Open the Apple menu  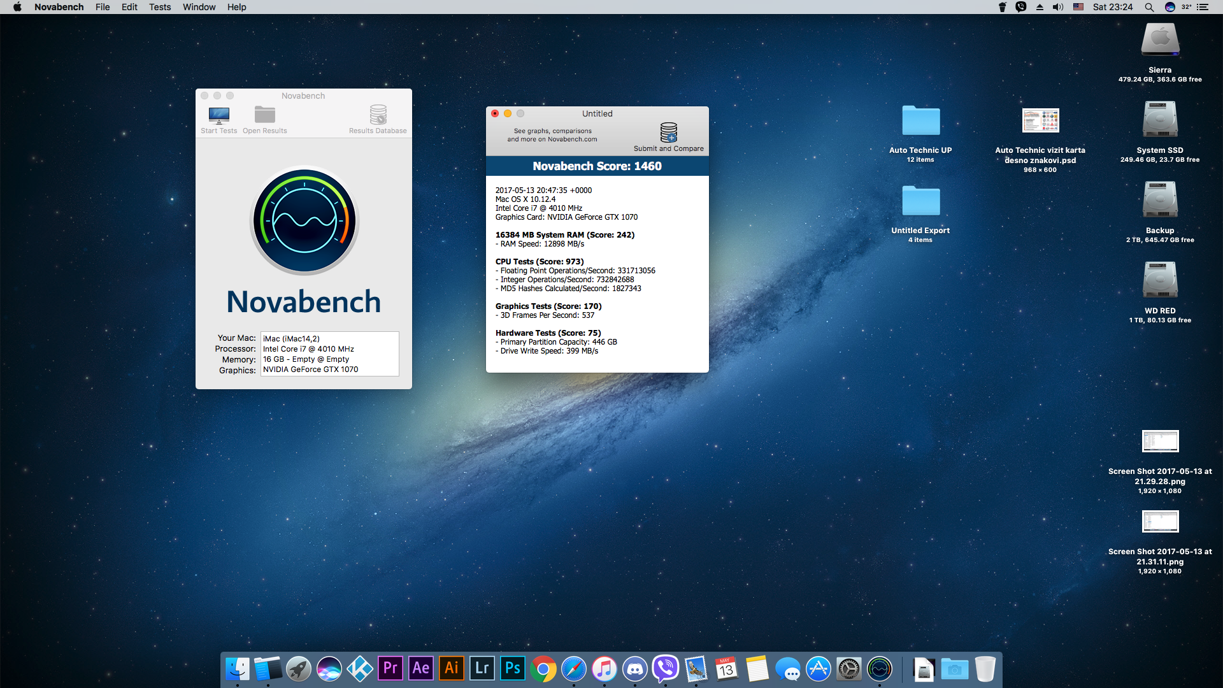(17, 7)
